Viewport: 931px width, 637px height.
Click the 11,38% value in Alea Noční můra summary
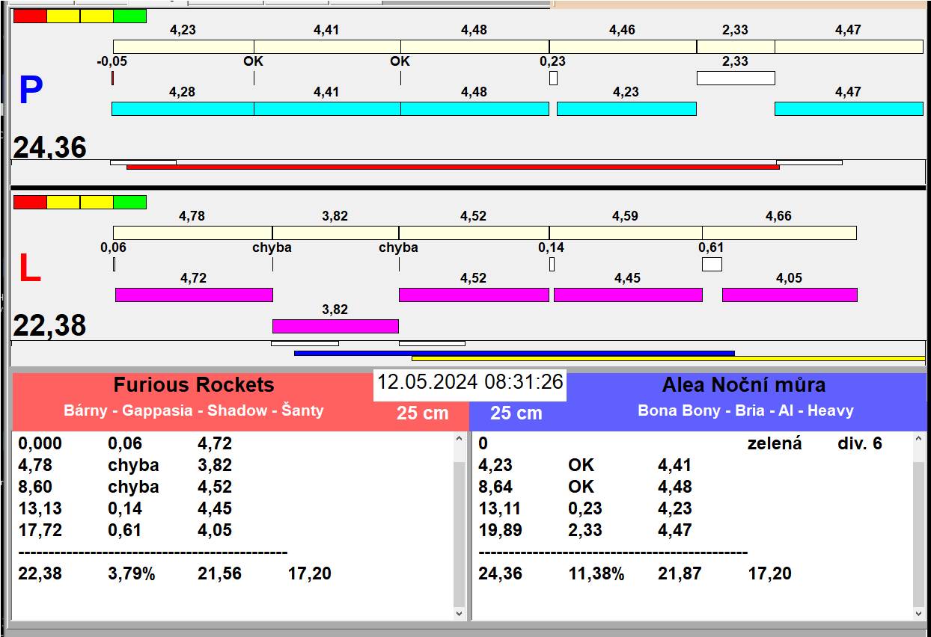(x=596, y=573)
